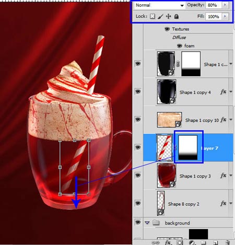Screen dimensions: 235x245
Task: Toggle visibility of Shape 1 c... layer
Action: click(x=138, y=64)
